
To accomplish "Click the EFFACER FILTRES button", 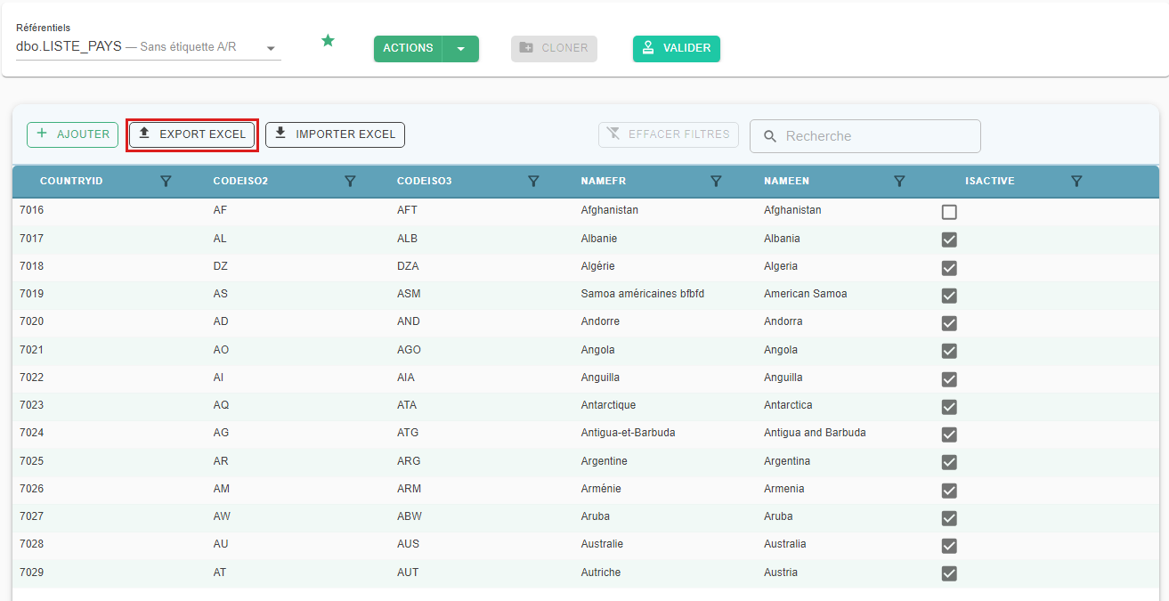I will click(669, 134).
